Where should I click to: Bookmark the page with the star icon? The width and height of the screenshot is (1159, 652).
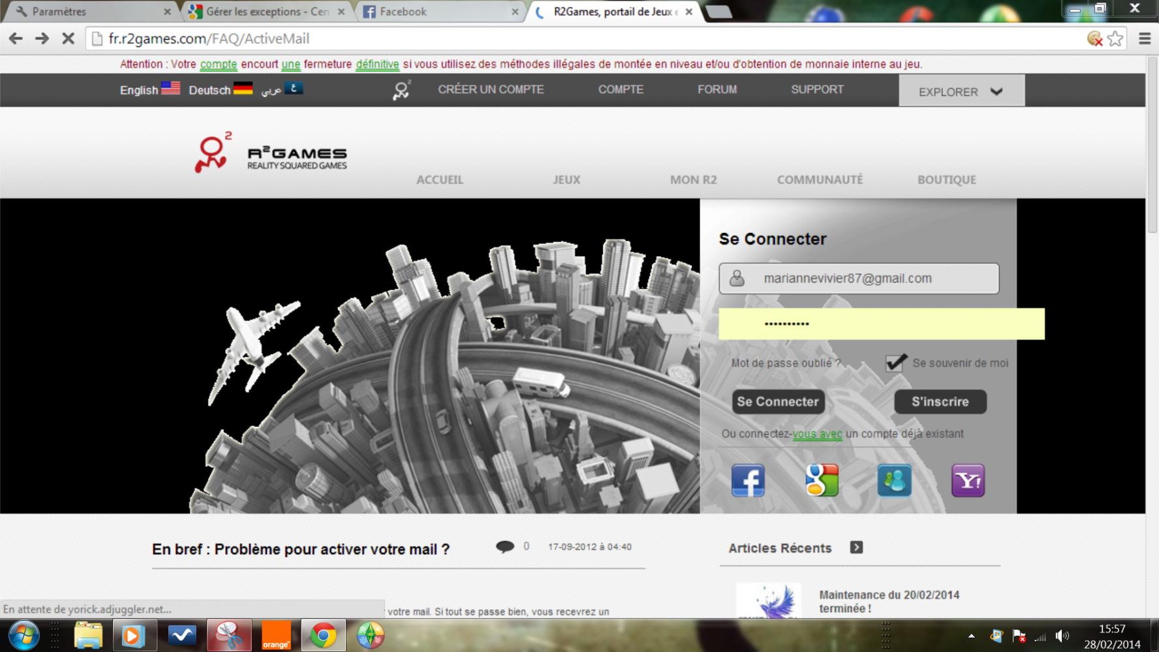point(1115,39)
